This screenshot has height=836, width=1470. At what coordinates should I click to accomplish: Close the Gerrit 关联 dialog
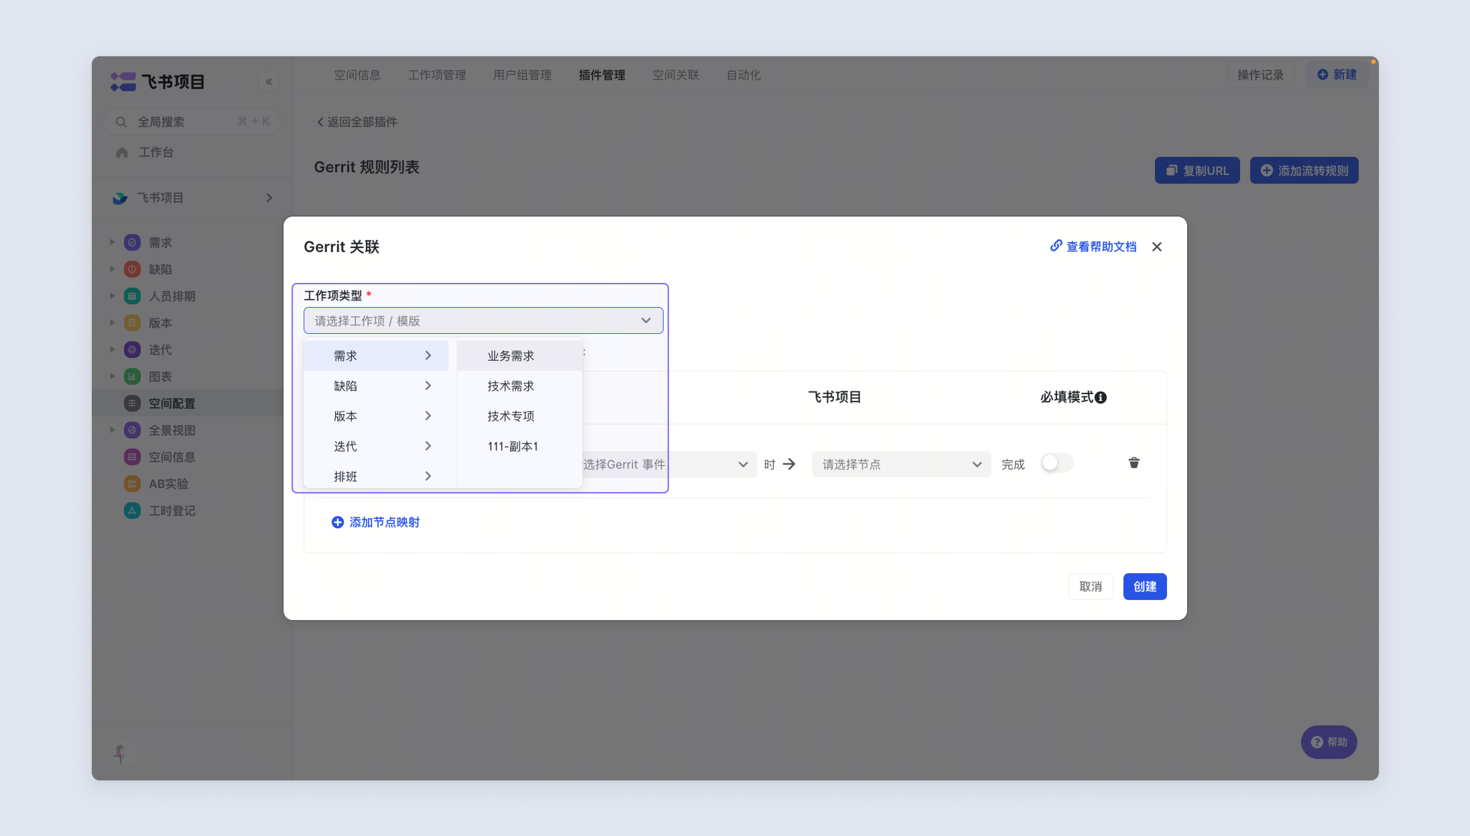pos(1157,247)
